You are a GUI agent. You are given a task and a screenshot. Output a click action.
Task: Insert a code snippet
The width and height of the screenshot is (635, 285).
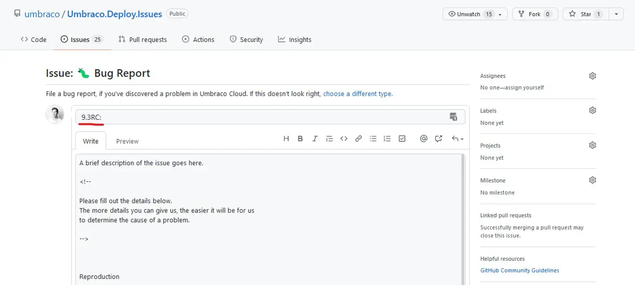(x=344, y=138)
